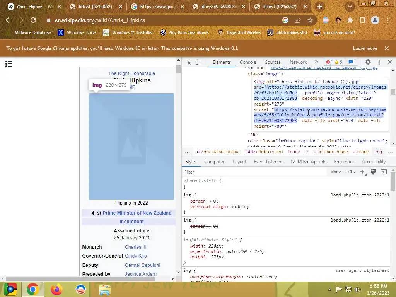The width and height of the screenshot is (396, 297).
Task: Open the Computed styles tab
Action: pyautogui.click(x=215, y=162)
